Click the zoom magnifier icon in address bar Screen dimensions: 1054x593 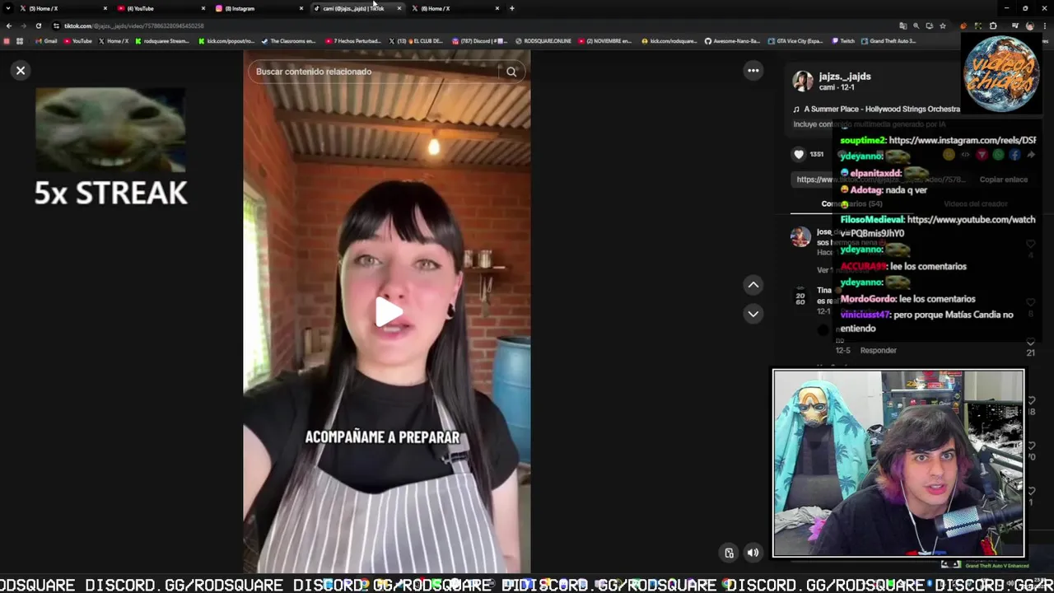(916, 26)
